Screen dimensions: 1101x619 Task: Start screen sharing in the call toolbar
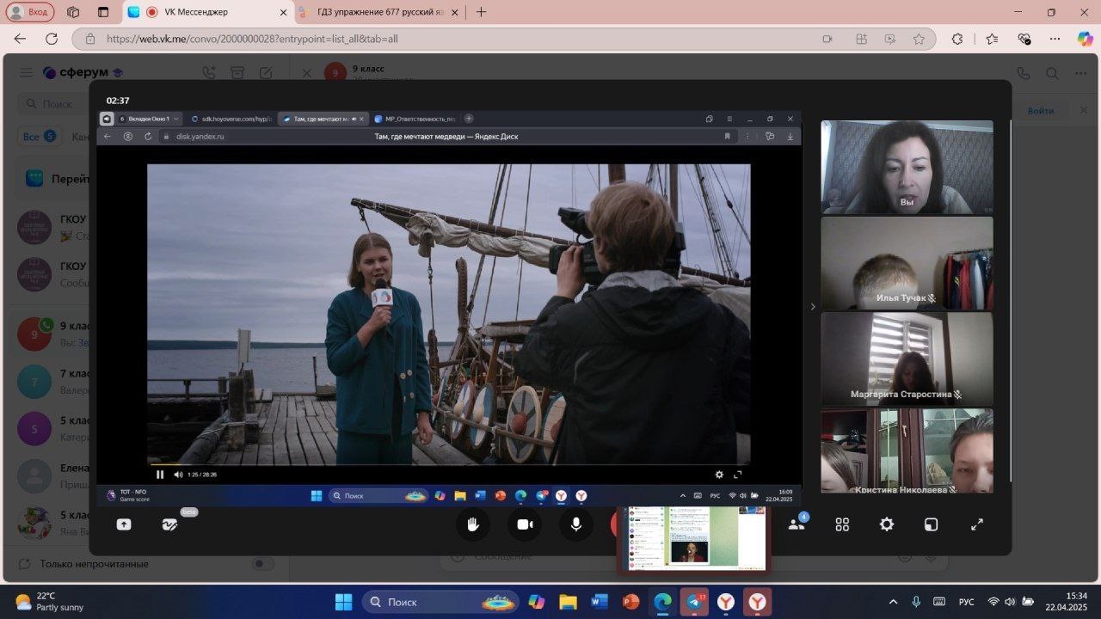tap(124, 524)
